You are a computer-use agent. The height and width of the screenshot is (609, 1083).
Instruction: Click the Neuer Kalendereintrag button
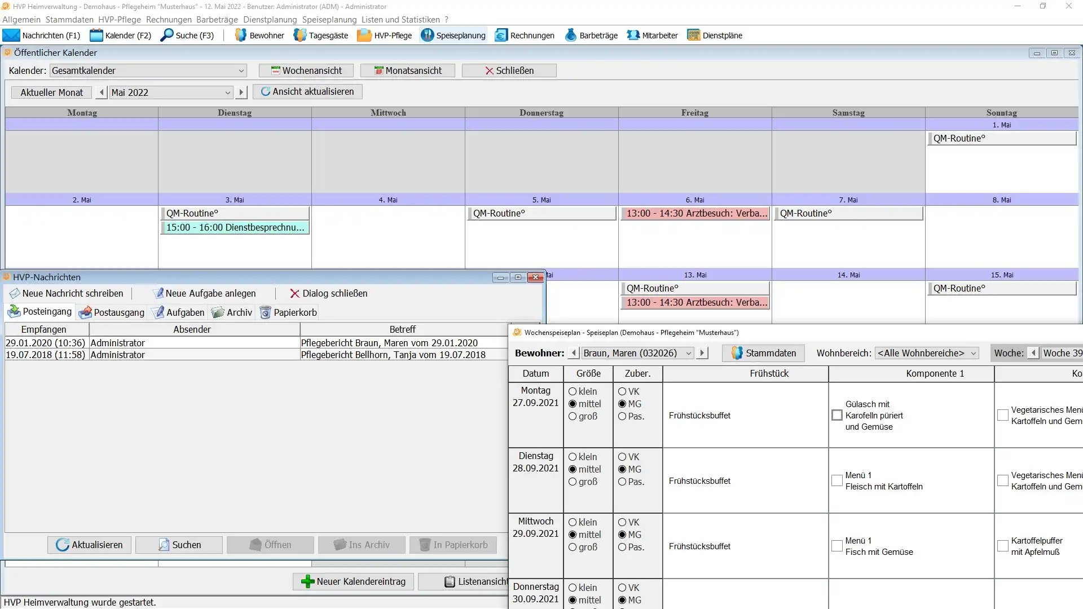[x=353, y=581]
